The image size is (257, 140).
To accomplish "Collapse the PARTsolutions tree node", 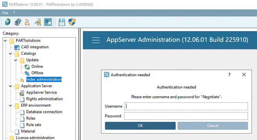I will 5,41.
